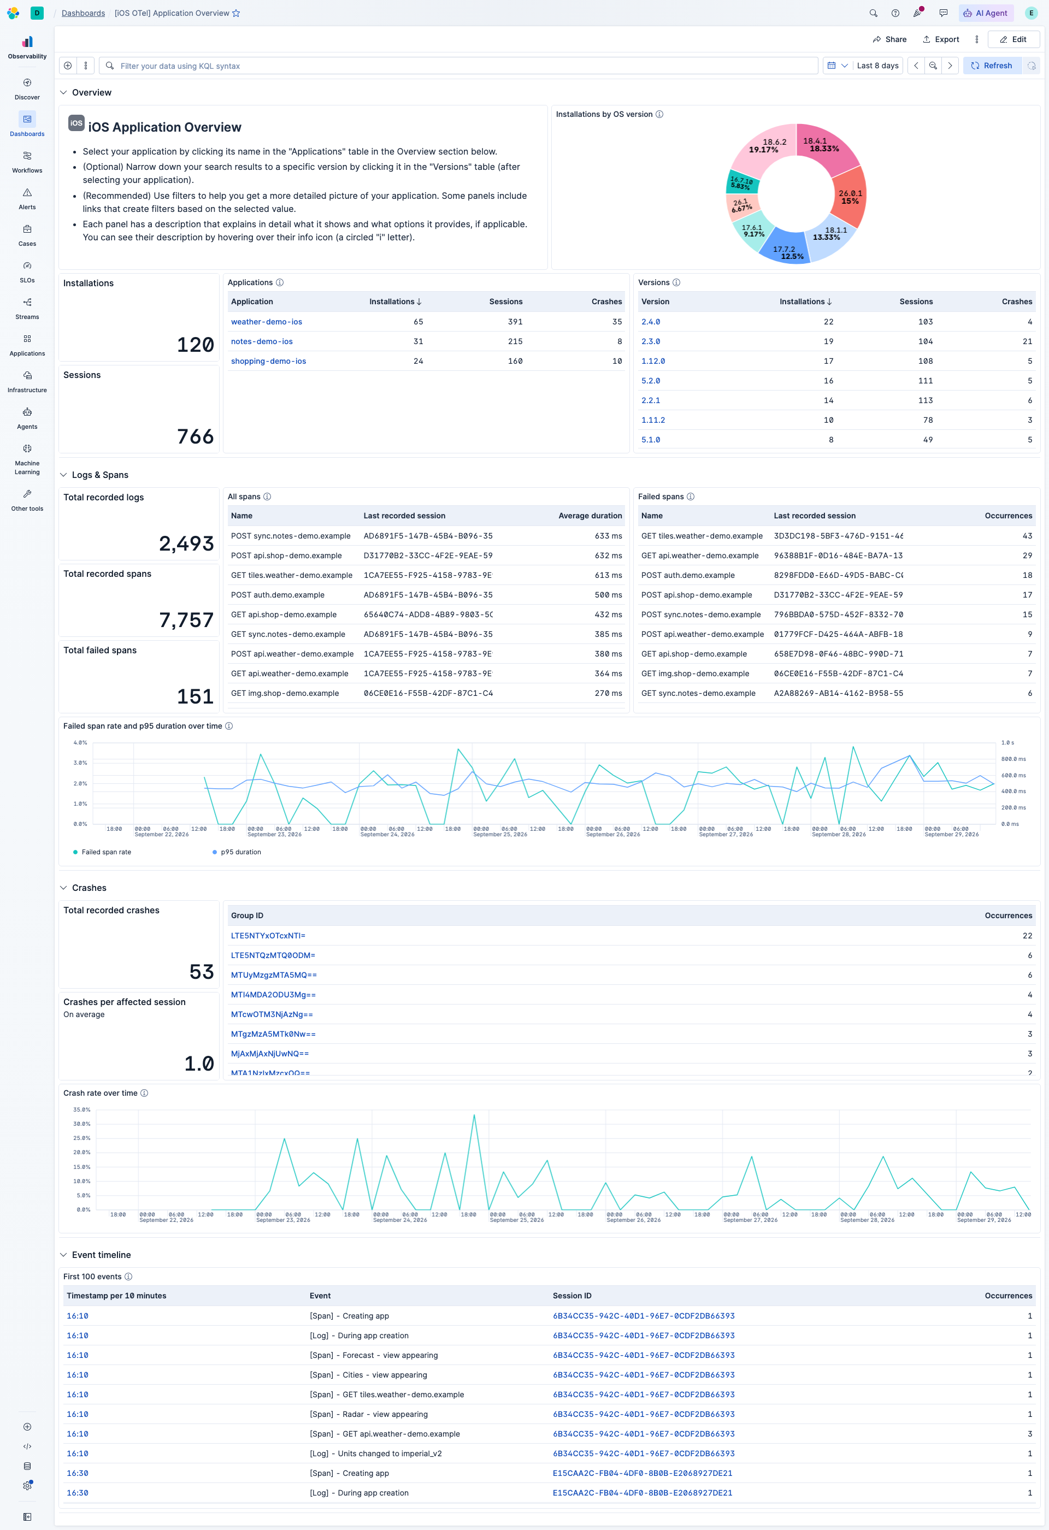Open Dashboards in the sidebar
Viewport: 1049px width, 1530px height.
27,126
